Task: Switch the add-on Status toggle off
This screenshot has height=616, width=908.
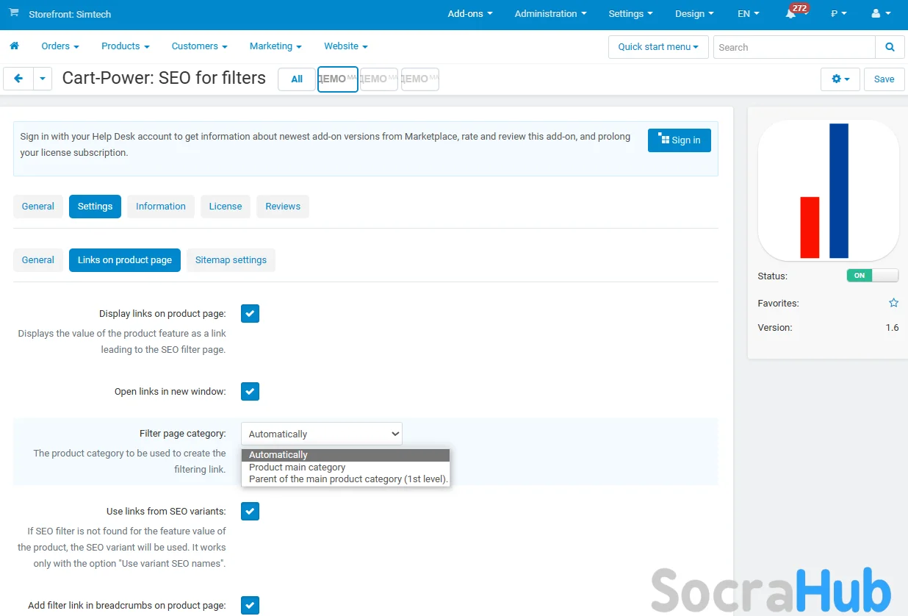Action: click(872, 276)
